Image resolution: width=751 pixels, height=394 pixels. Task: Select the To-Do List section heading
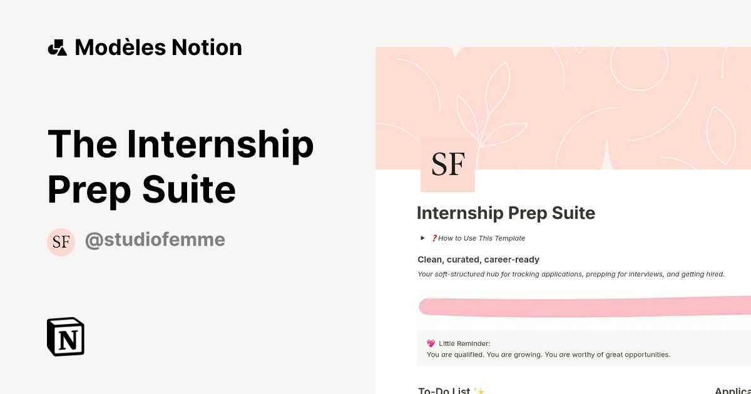(x=444, y=390)
